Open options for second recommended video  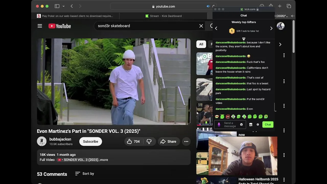pos(284,81)
